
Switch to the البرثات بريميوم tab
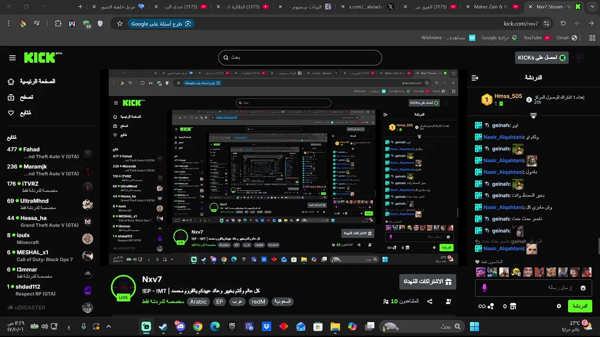(x=306, y=7)
